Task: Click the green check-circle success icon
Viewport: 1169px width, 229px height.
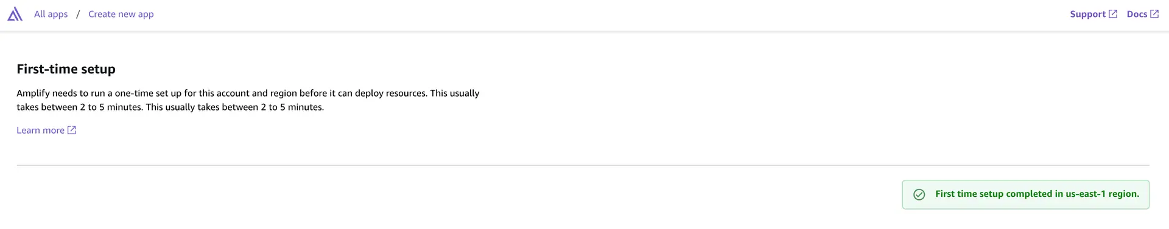Action: [x=919, y=194]
